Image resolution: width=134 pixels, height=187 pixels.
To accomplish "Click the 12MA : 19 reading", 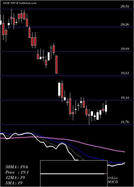I will (15, 178).
